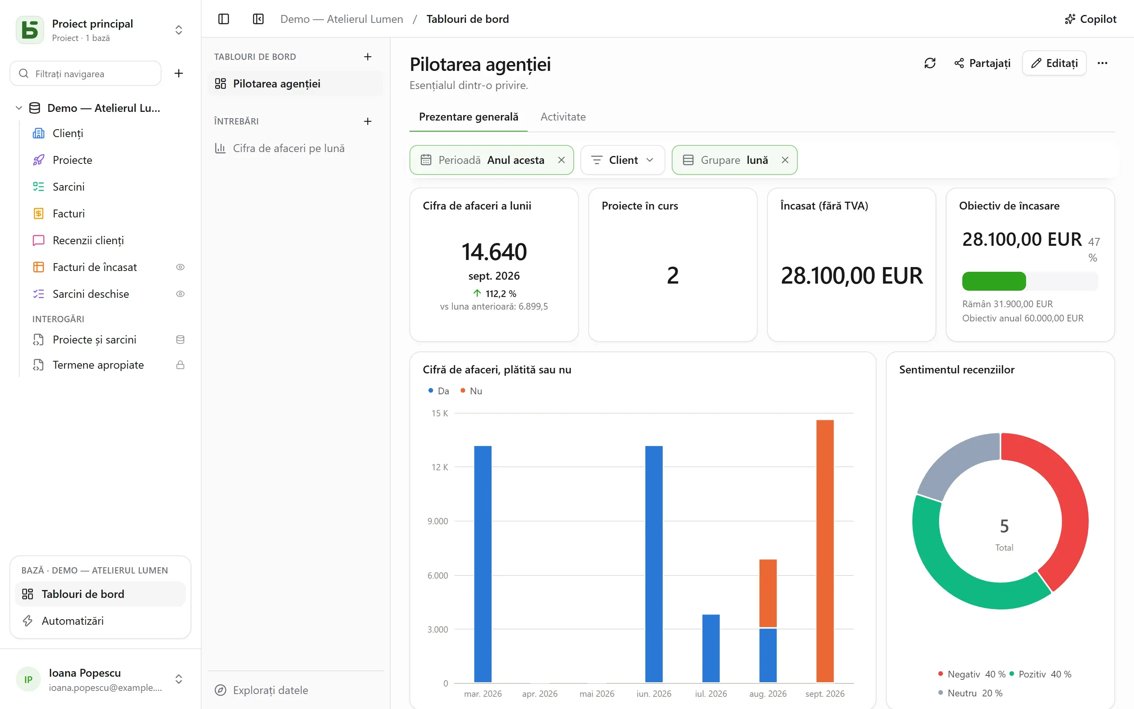Open Automatizări in the base menu
Screen dimensions: 1134x709
[x=100, y=621]
